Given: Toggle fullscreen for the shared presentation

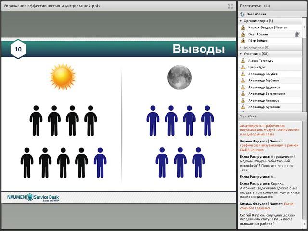Looking at the screenshot, I should (230, 6).
